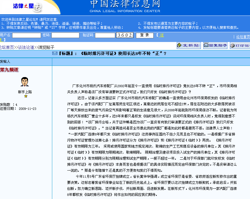Open the 谈法论道 breadcrumb section
Viewport: 250px width, 199px height.
pos(26,47)
